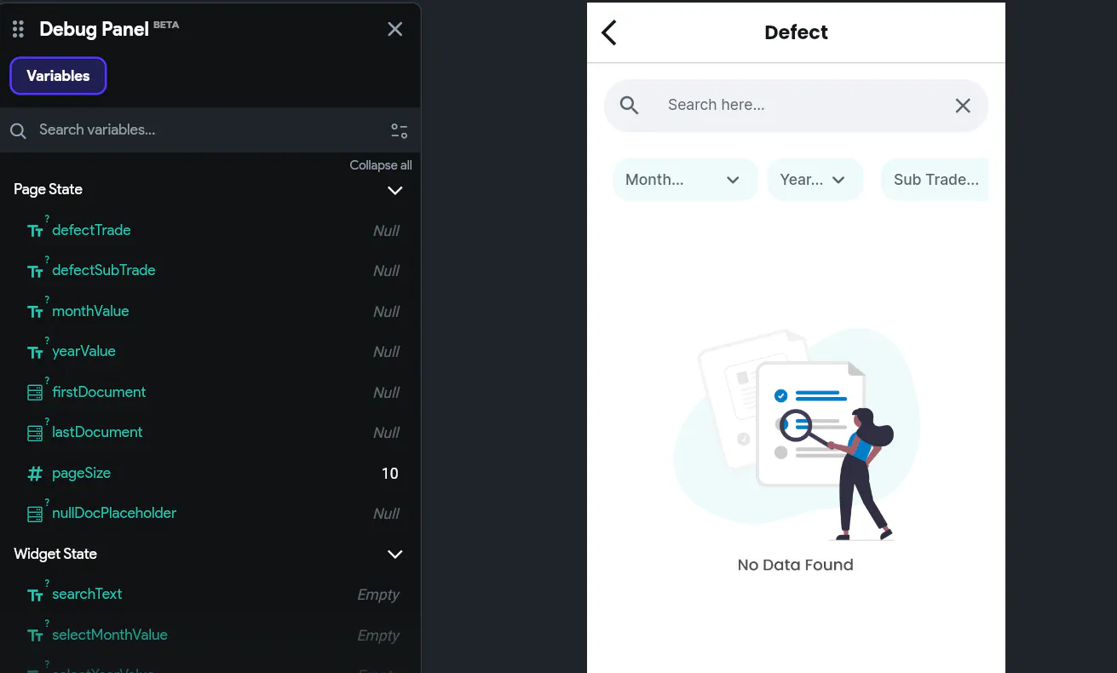Image resolution: width=1117 pixels, height=673 pixels.
Task: Open the Sub Trade dropdown filter
Action: click(935, 180)
